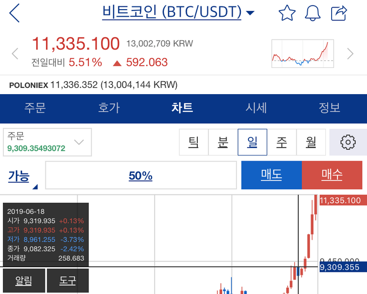Switch chart to 주 (weekly) interval
This screenshot has height=294, width=367.
(x=281, y=142)
